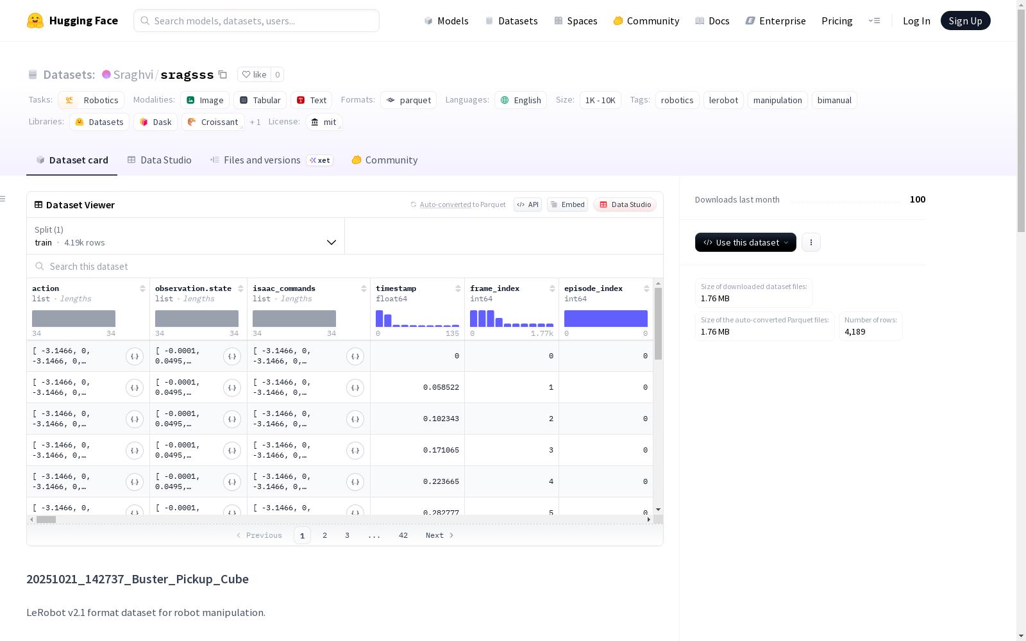
Task: Open the sragsss dataset name link
Action: pyautogui.click(x=187, y=74)
